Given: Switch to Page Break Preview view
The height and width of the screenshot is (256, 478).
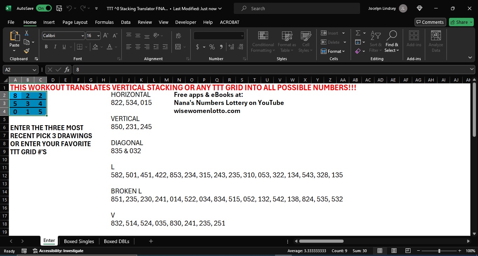Looking at the screenshot, I should coord(408,251).
